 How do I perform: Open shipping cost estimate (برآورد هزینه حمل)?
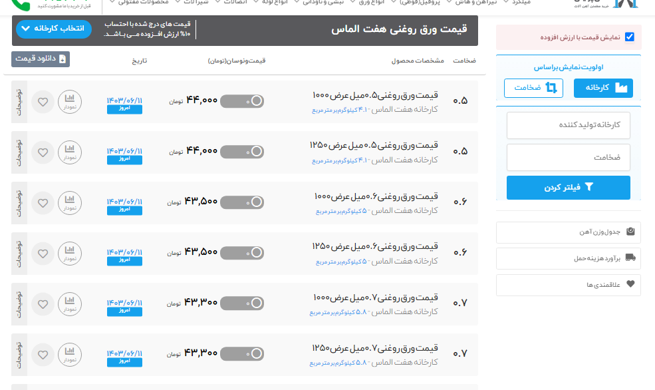pos(568,258)
